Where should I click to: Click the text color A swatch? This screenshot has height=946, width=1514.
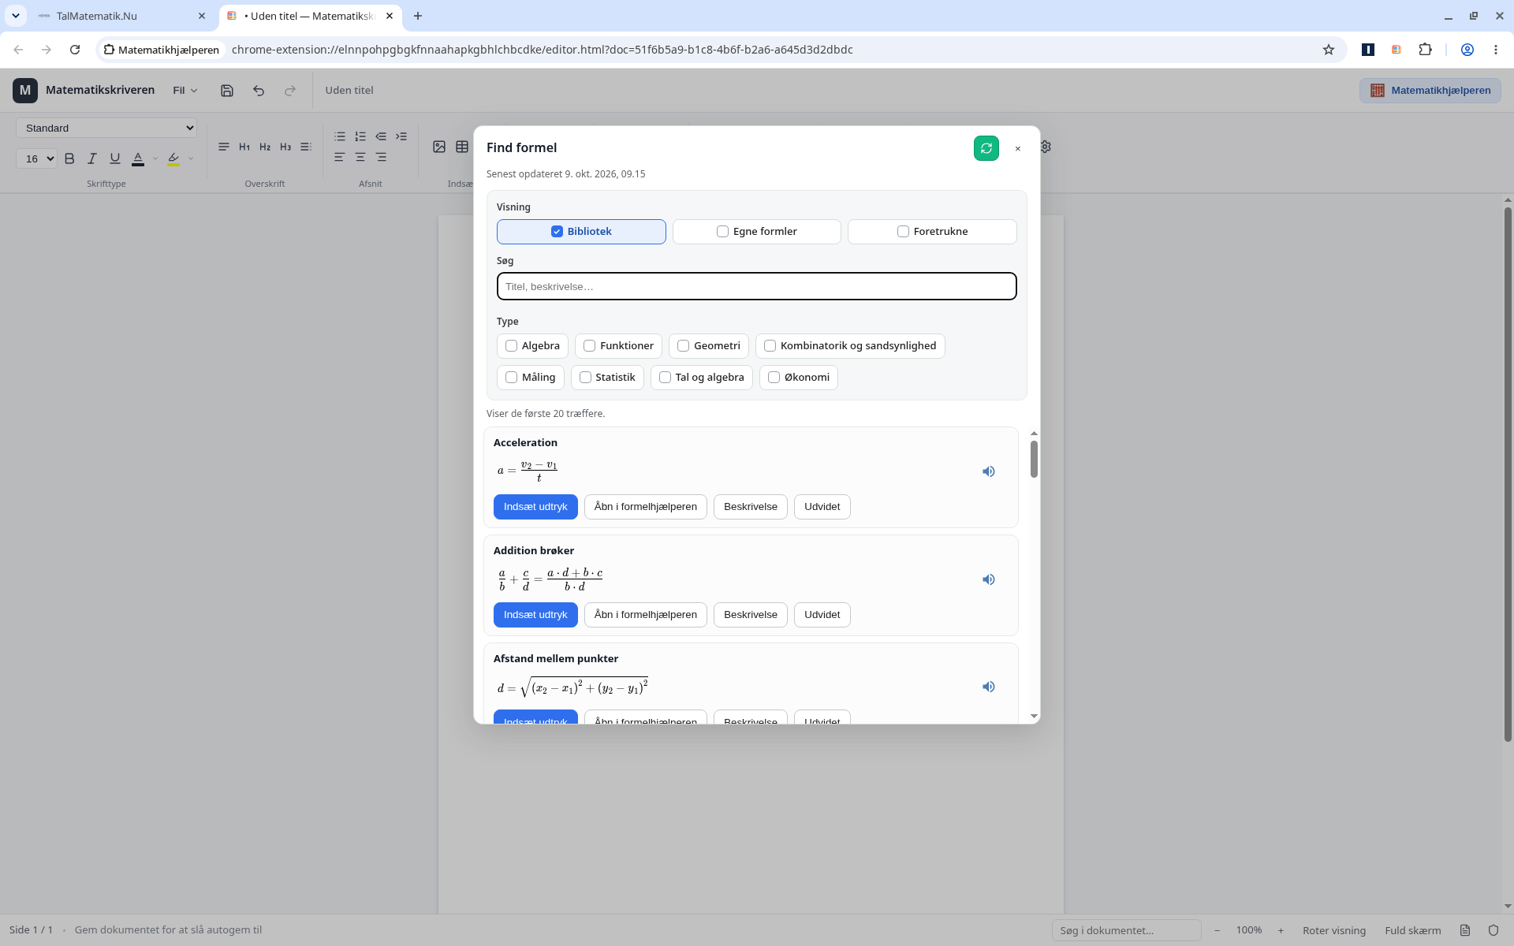pos(138,158)
